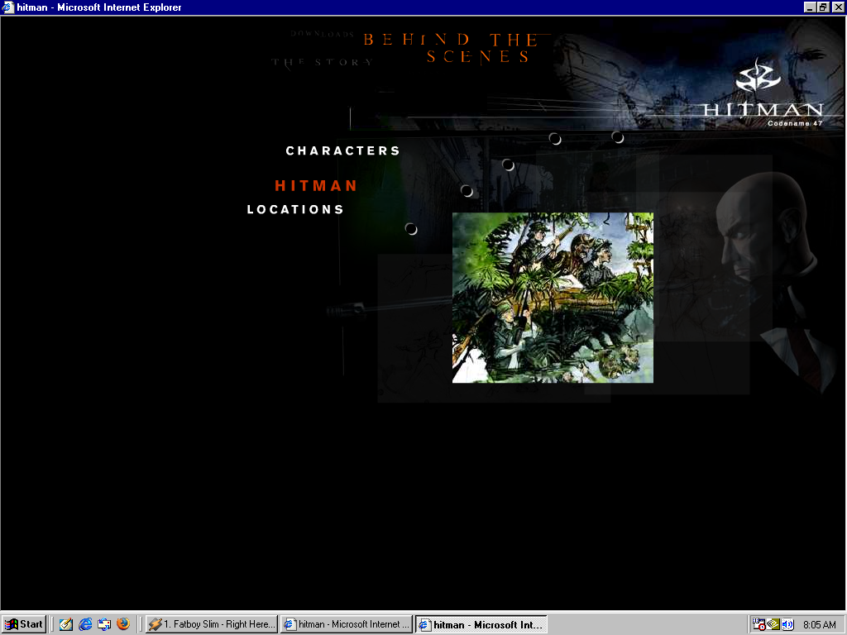This screenshot has height=635, width=847.
Task: Click the Hitman Codename 47 logo
Action: click(x=762, y=92)
